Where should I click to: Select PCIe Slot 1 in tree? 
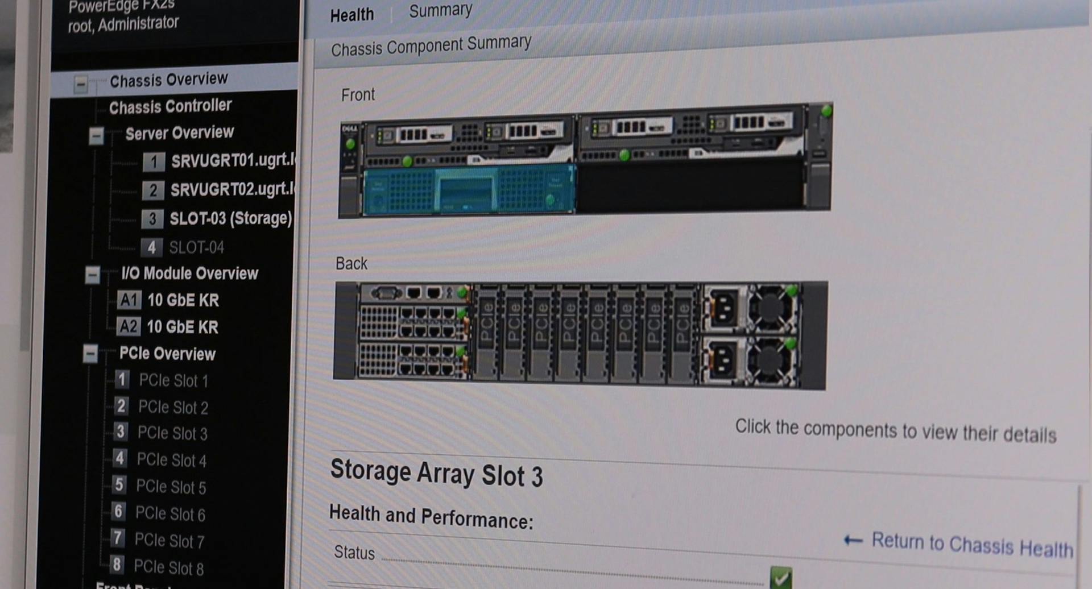click(x=173, y=380)
